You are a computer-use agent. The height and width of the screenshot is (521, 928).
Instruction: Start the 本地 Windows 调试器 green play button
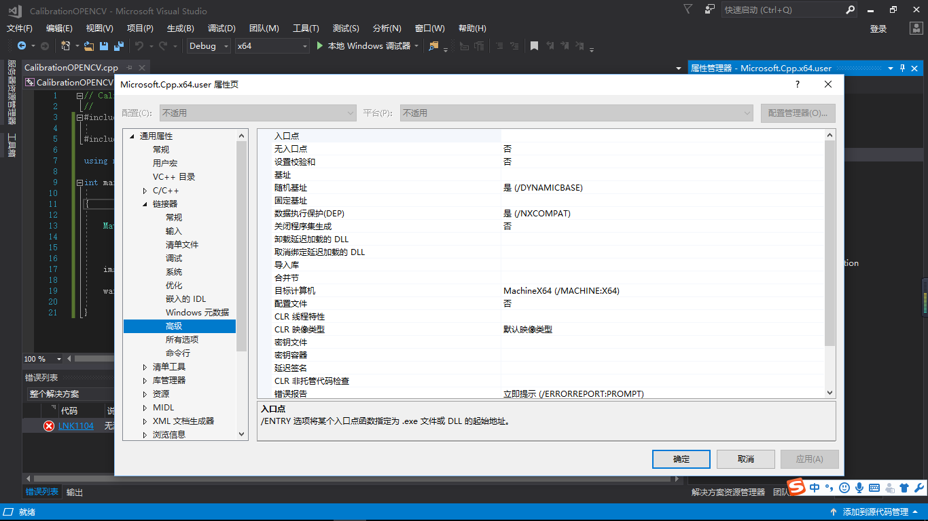(321, 46)
